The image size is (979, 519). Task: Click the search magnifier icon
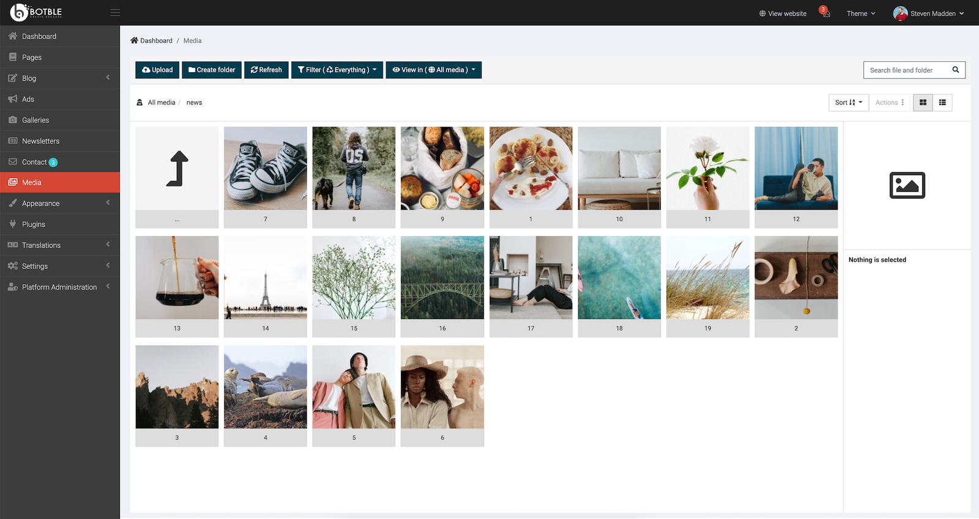click(x=955, y=70)
